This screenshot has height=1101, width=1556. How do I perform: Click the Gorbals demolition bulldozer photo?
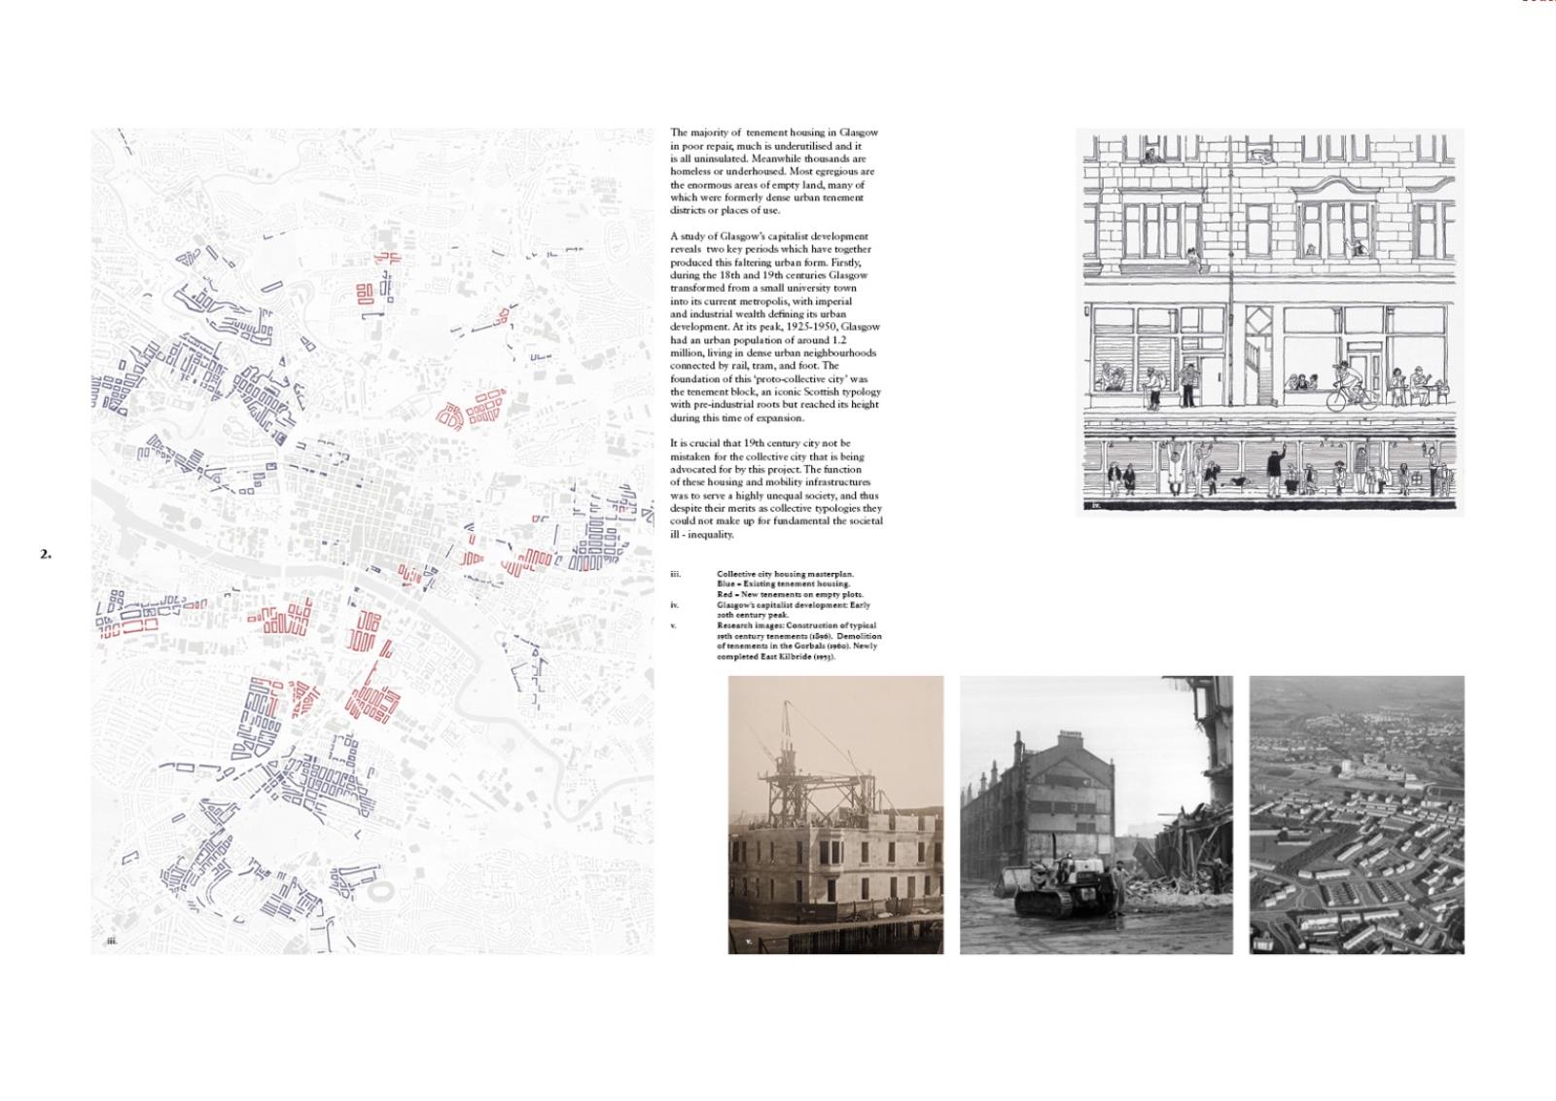point(1096,815)
